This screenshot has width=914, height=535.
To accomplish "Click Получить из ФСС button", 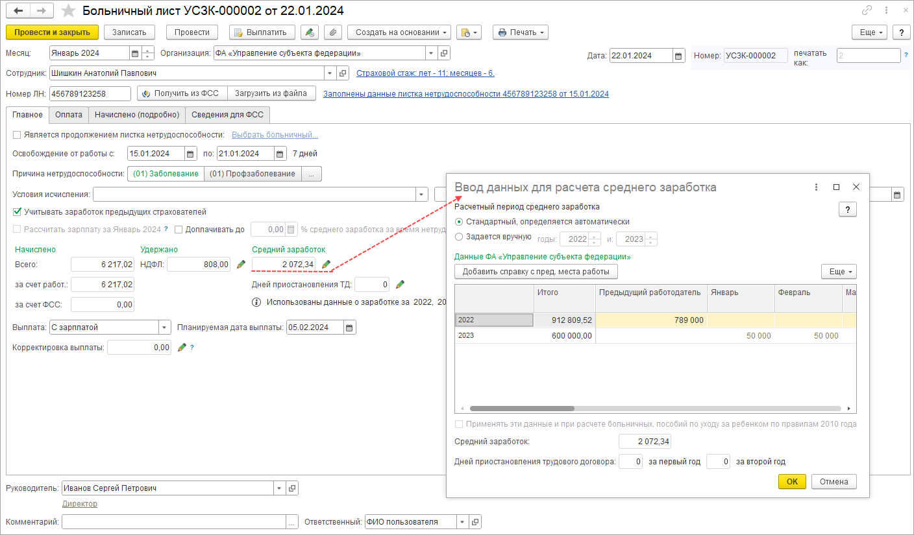I will click(x=182, y=93).
